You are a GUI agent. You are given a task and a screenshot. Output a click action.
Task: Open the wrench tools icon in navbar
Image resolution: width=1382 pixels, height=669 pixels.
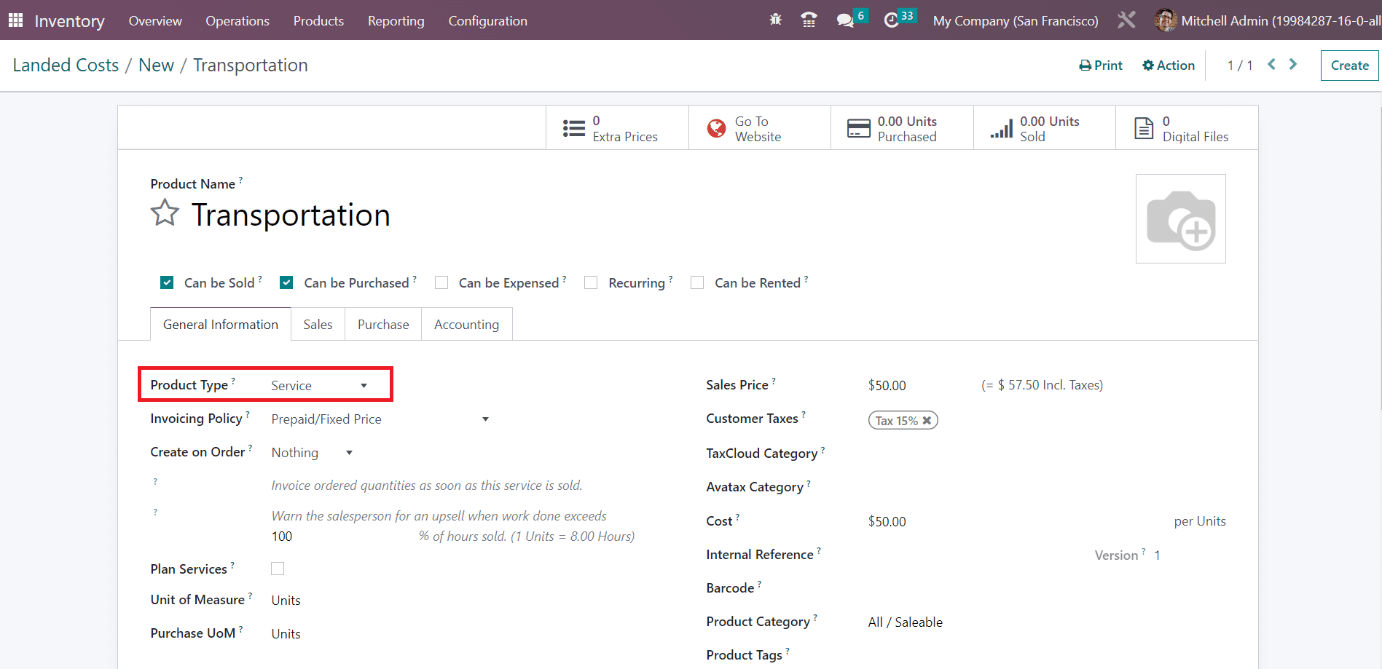coord(1126,20)
